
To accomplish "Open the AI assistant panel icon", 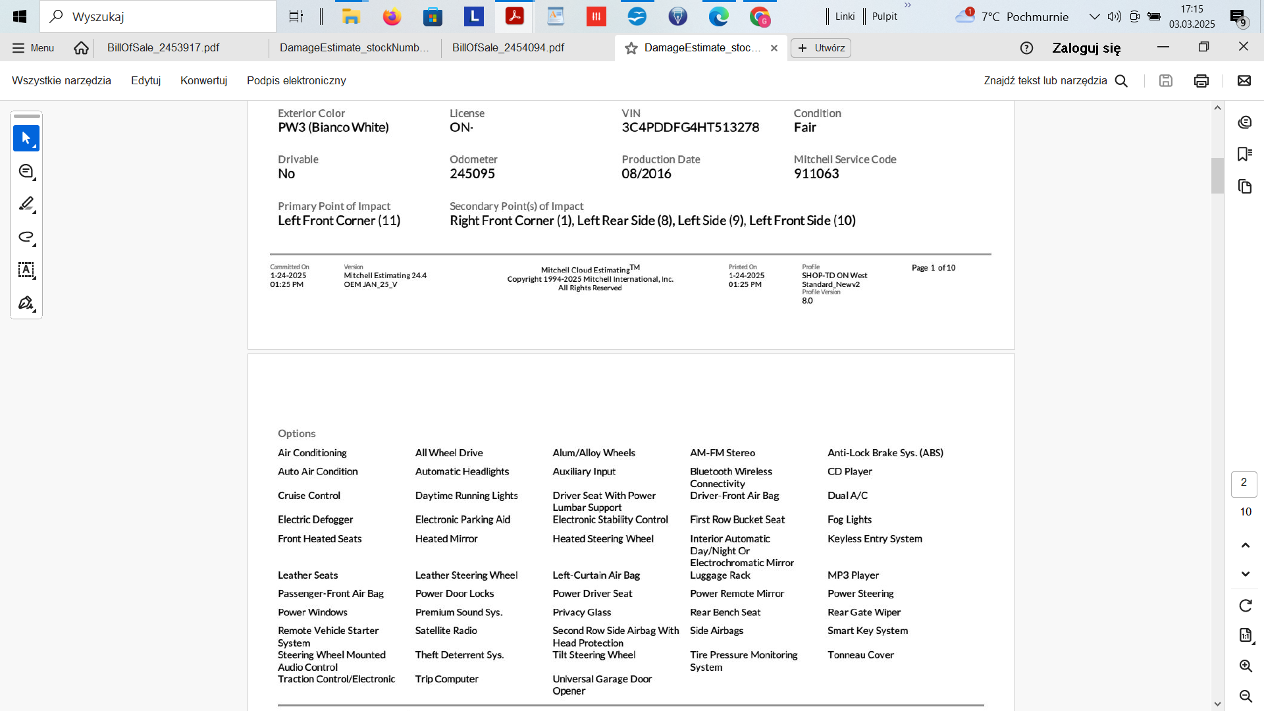I will 1244,122.
